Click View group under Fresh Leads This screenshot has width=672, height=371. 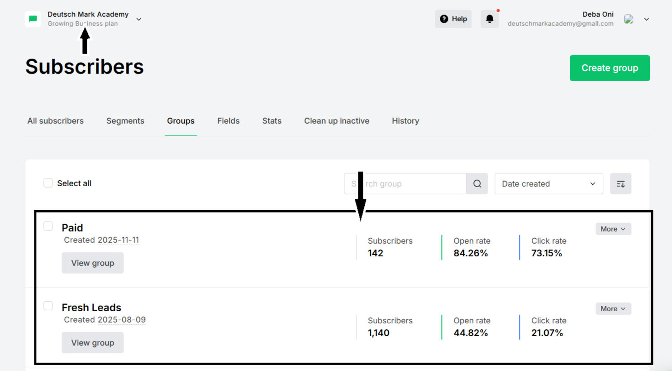92,343
